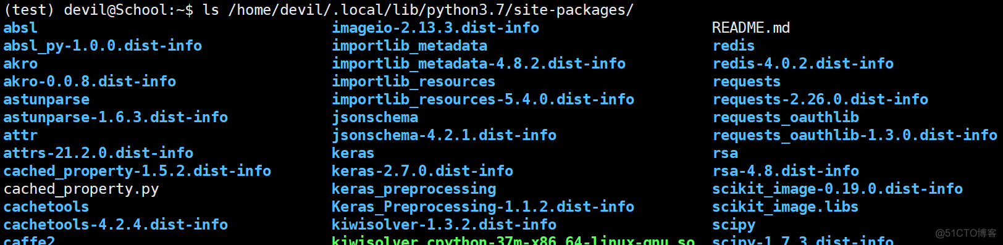
Task: Click the importlib_metadata directory name
Action: point(409,46)
